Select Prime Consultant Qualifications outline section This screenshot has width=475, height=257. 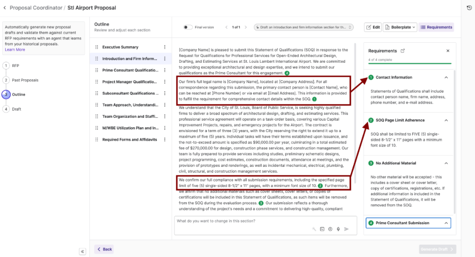pyautogui.click(x=130, y=70)
